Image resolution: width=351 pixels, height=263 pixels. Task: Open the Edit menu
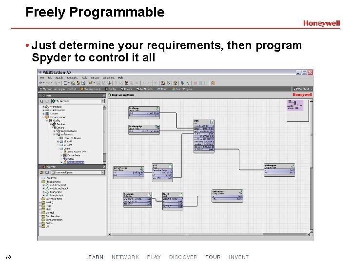click(49, 78)
